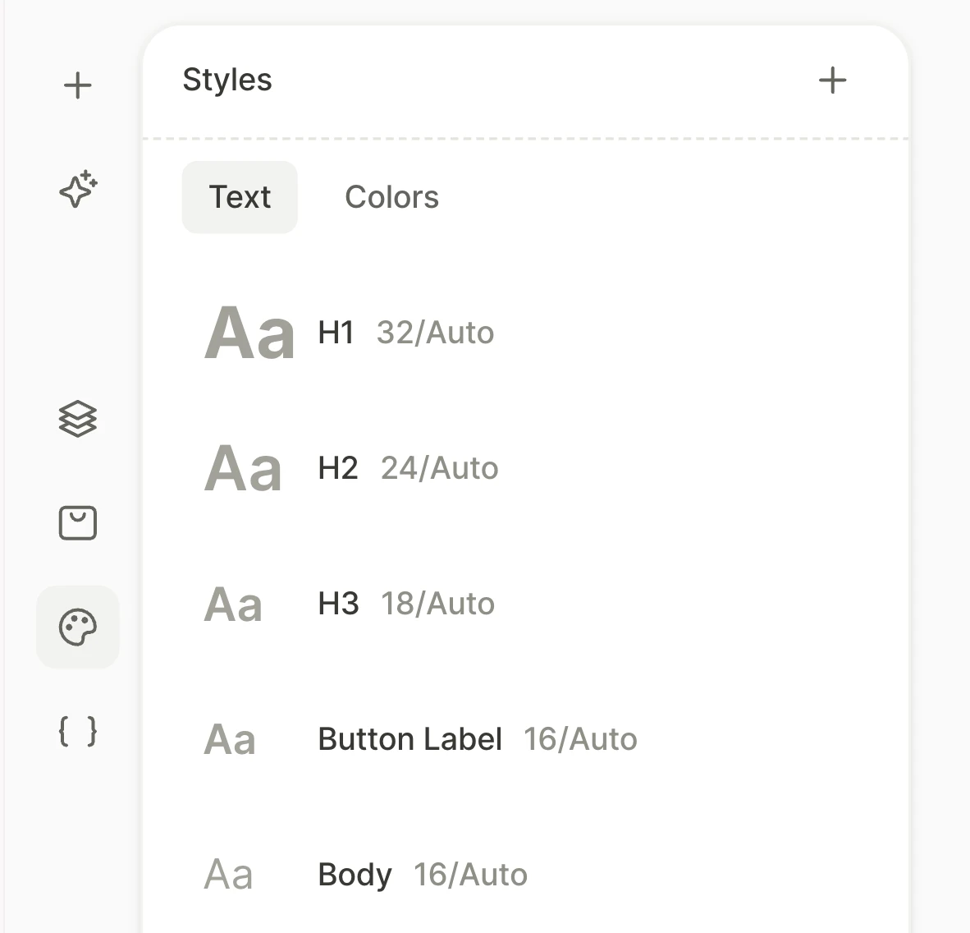Click the 18/Auto size value

[438, 604]
